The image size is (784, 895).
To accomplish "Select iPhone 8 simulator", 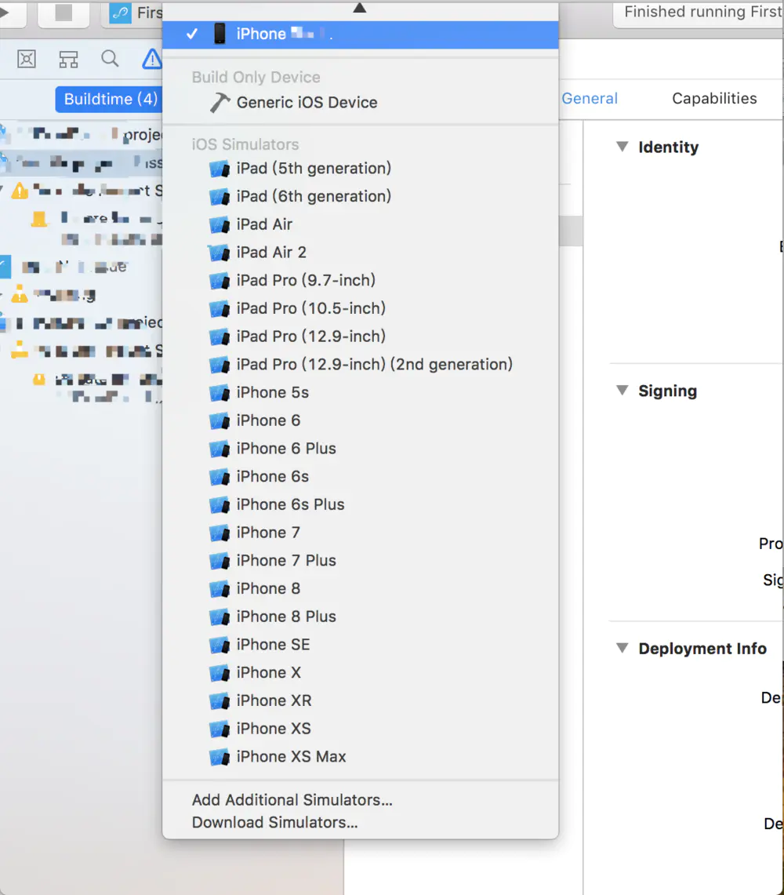I will click(360, 588).
